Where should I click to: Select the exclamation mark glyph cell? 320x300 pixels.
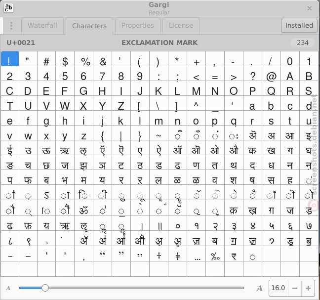pyautogui.click(x=10, y=59)
